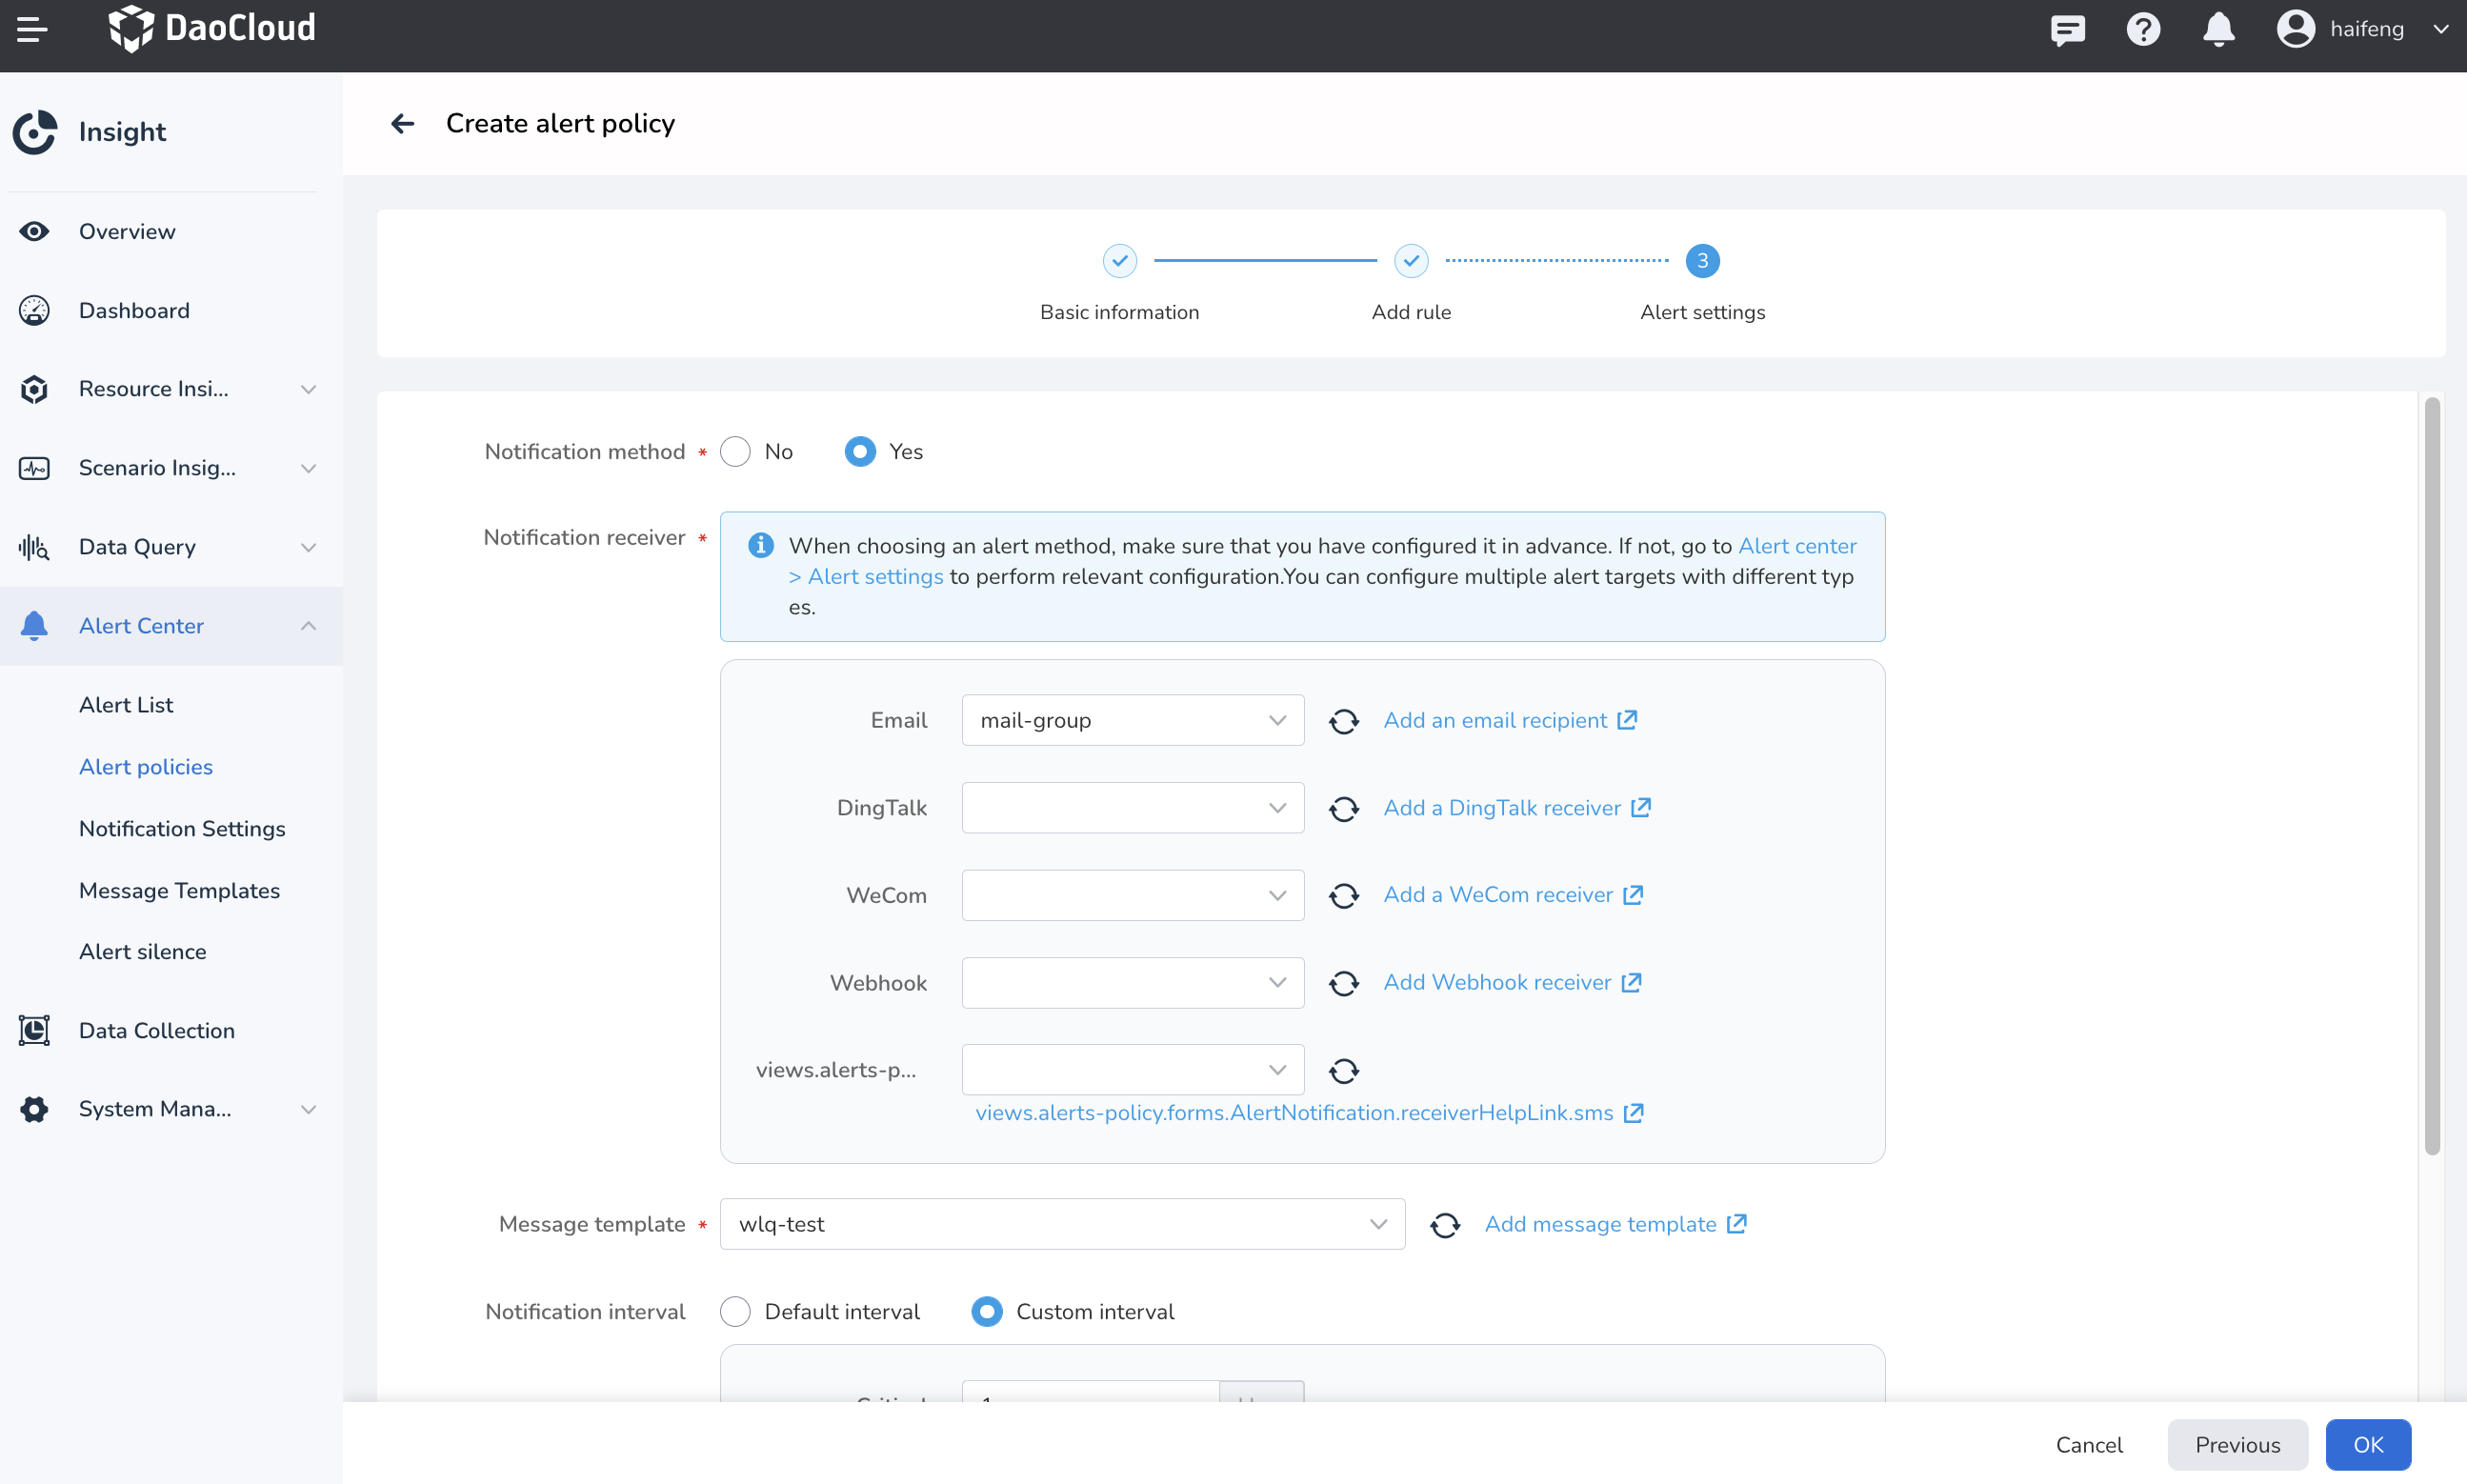The height and width of the screenshot is (1484, 2467).
Task: Open the DingTalk receiver dropdown
Action: pos(1132,808)
